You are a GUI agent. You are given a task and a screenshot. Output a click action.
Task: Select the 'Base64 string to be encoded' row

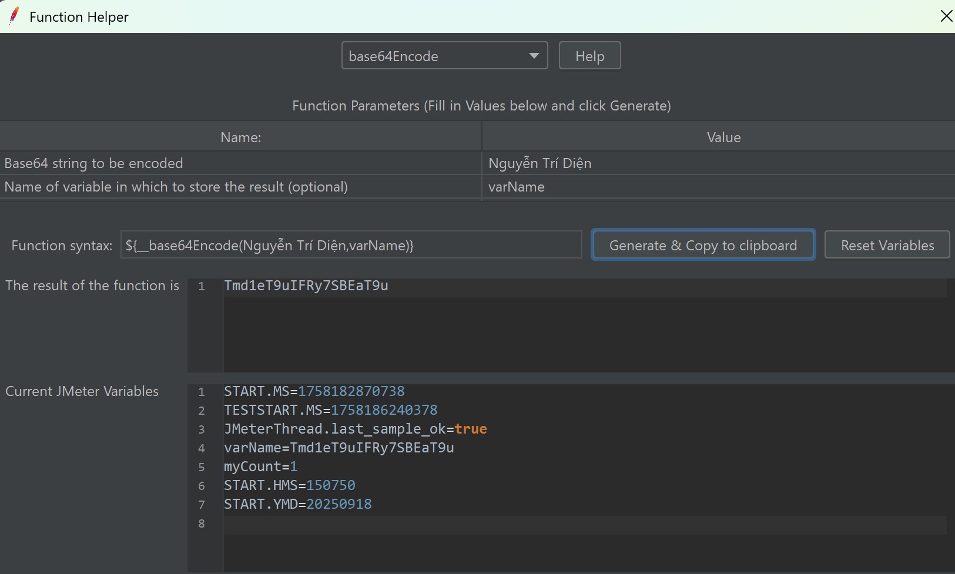[240, 163]
